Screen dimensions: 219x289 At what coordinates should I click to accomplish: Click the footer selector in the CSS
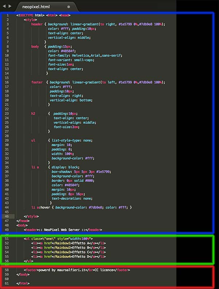(x=37, y=82)
